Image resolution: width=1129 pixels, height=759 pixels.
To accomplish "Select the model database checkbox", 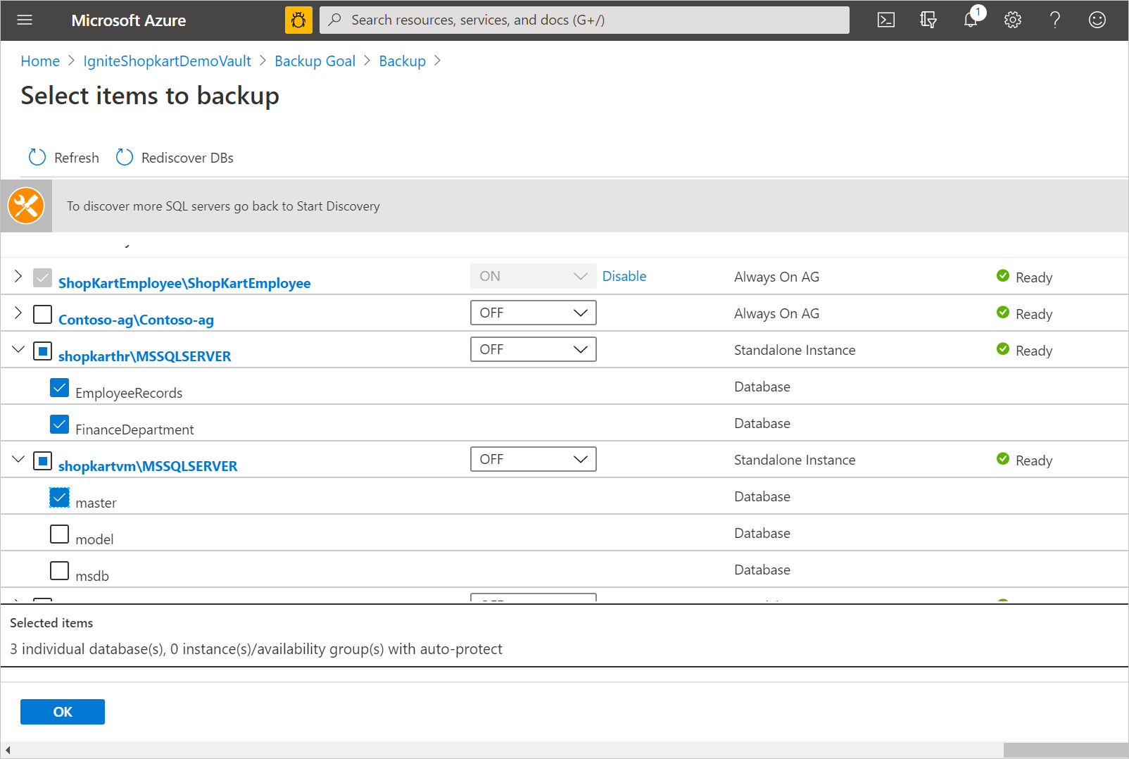I will 59,534.
